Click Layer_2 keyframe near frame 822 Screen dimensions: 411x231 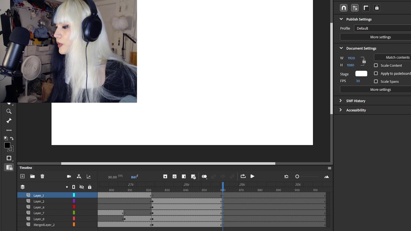[152, 201]
